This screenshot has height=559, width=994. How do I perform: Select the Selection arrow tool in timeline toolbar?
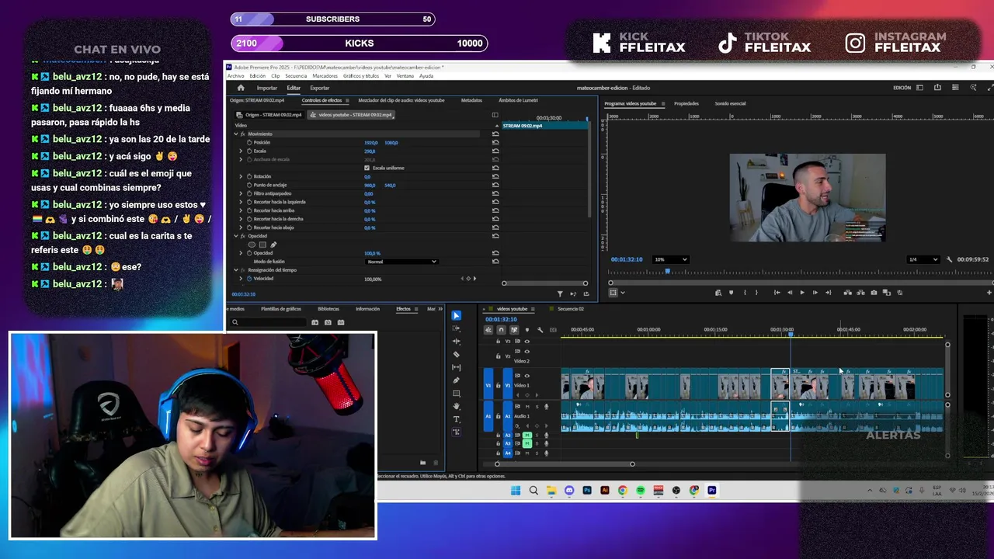(x=457, y=316)
